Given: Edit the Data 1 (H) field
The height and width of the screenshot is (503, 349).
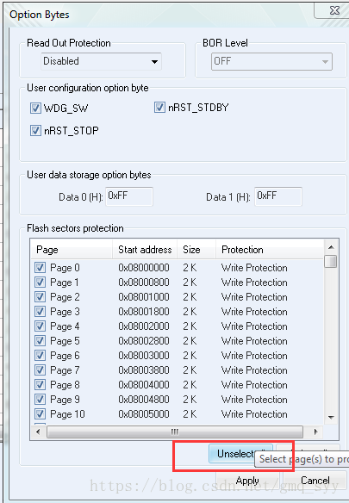Looking at the screenshot, I should tap(278, 196).
